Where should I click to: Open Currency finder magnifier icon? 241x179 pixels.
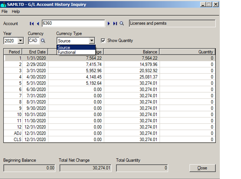(x=43, y=41)
